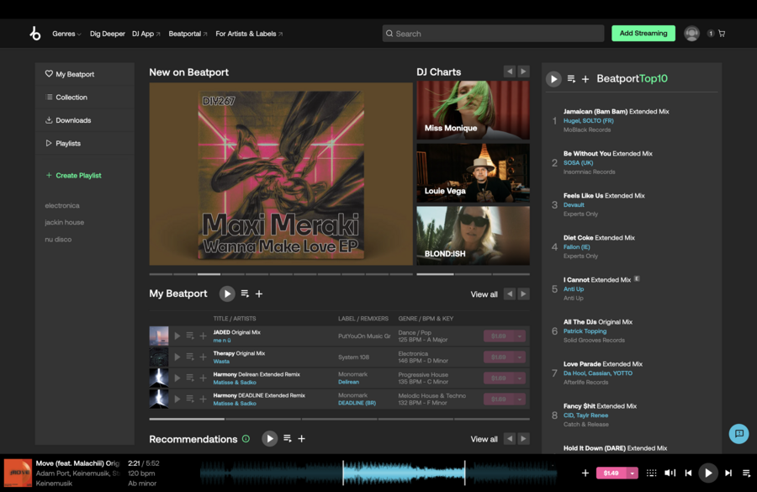Viewport: 757px width, 492px height.
Task: Go to next DJ Charts page
Action: coord(523,72)
